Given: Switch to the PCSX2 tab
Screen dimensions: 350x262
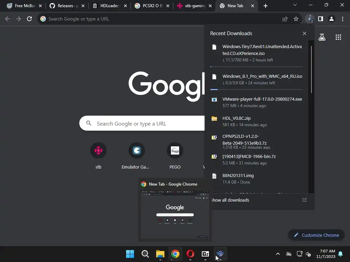Looking at the screenshot, I should (152, 6).
